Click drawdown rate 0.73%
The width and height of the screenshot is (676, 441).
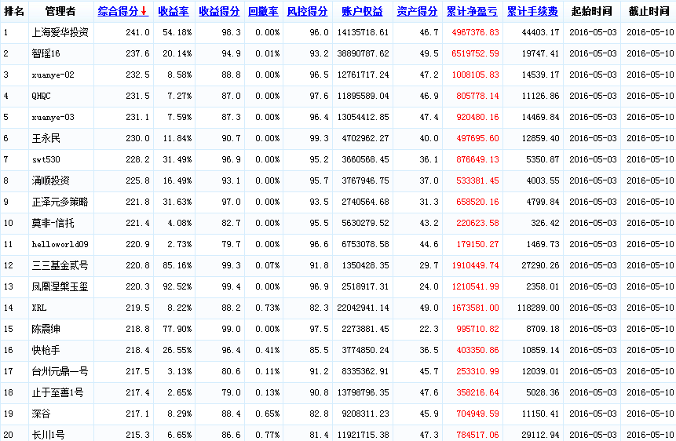[x=267, y=308]
